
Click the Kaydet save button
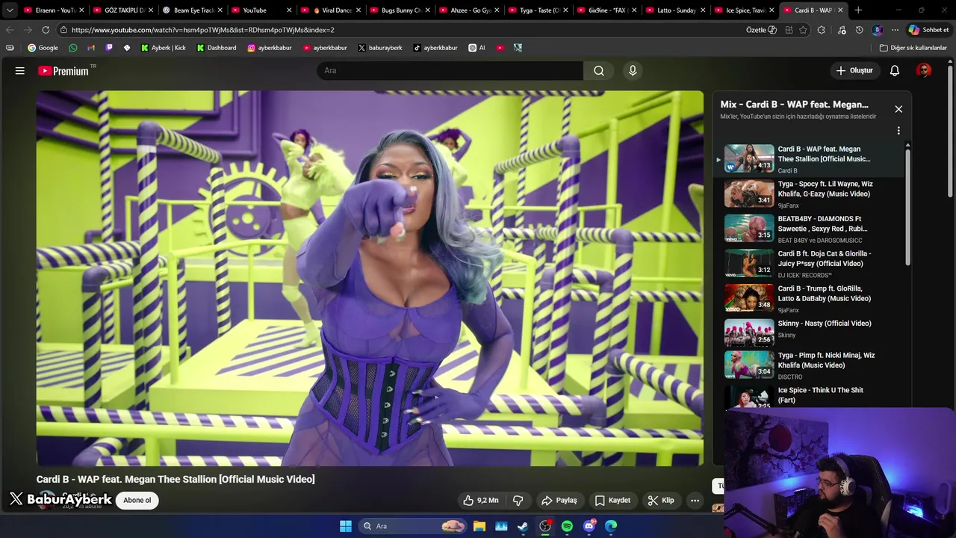click(x=612, y=501)
